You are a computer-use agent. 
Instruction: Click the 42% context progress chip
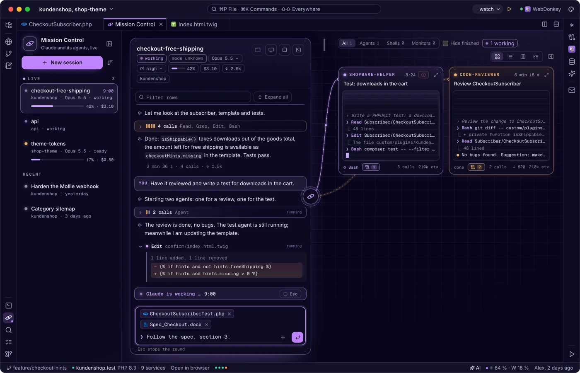[183, 68]
